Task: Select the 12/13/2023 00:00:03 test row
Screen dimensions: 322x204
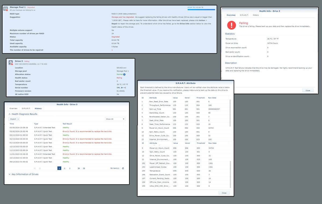Action: [67, 147]
